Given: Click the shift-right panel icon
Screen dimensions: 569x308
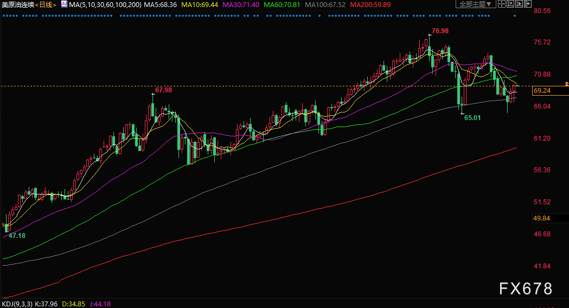Looking at the screenshot, I should click(x=528, y=4).
